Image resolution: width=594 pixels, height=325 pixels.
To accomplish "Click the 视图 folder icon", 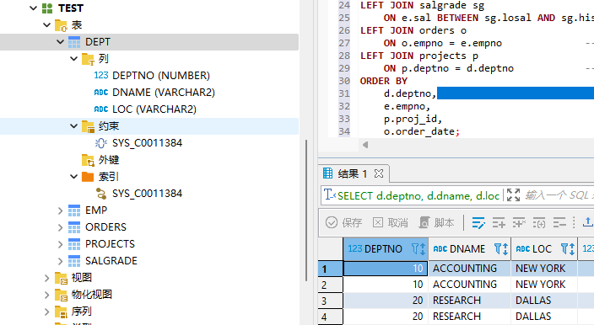I will [x=61, y=278].
